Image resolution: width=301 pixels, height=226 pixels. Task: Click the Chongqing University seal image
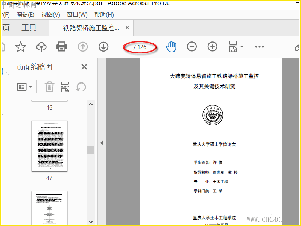[213, 115]
